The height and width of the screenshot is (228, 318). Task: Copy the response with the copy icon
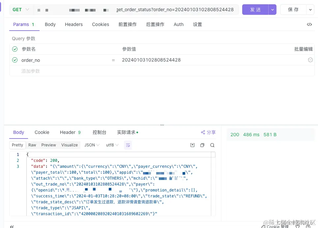202,145
